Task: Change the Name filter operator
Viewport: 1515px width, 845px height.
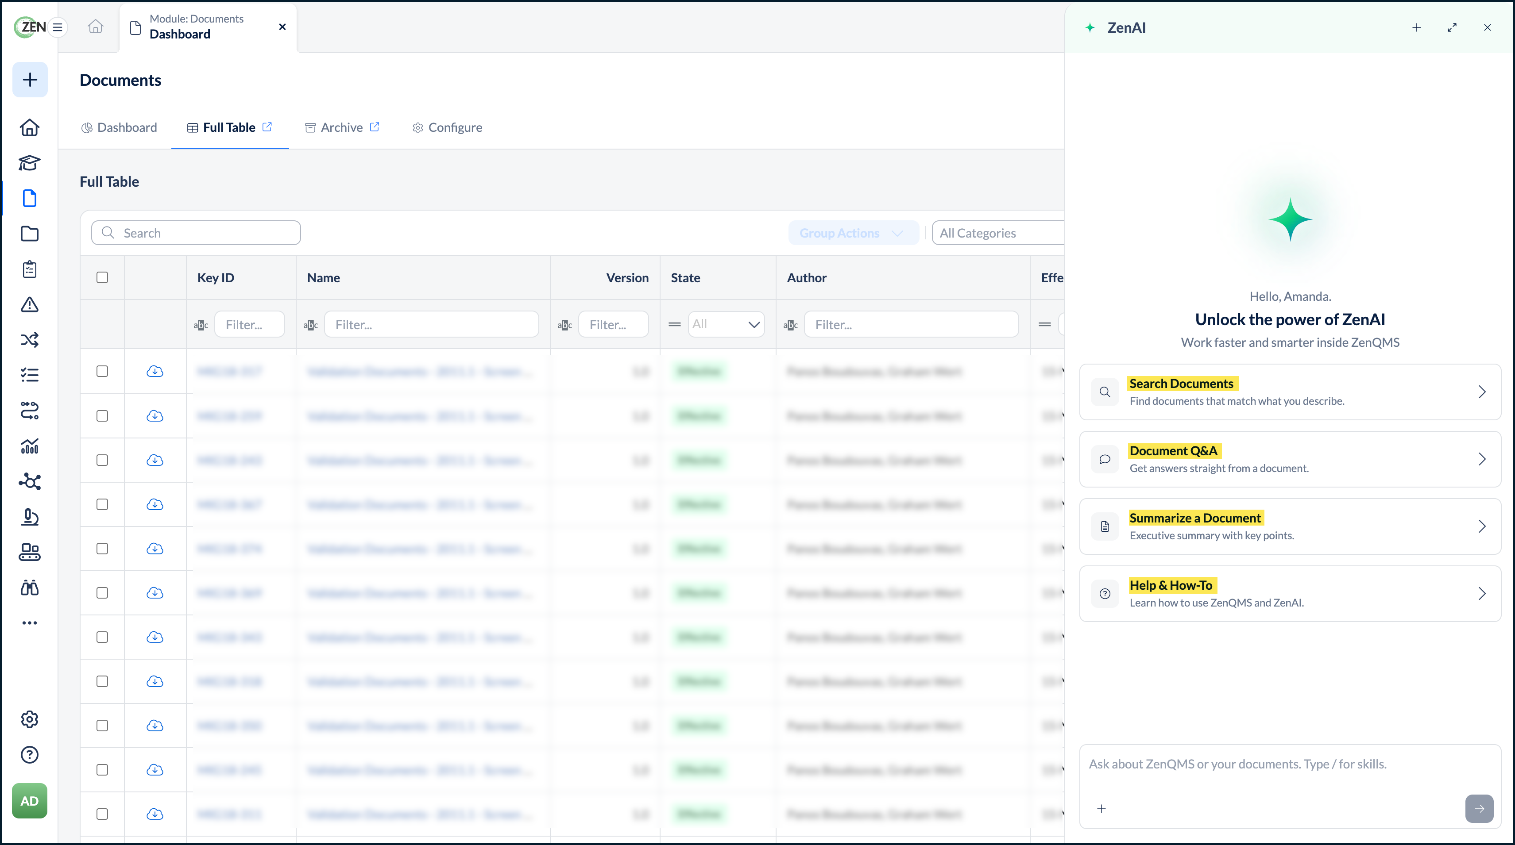Action: point(310,325)
